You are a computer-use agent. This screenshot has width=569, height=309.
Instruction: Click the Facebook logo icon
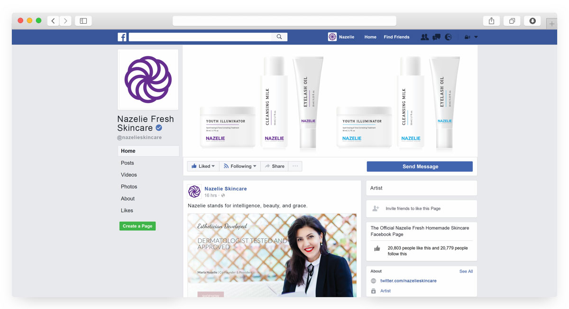[x=122, y=37]
